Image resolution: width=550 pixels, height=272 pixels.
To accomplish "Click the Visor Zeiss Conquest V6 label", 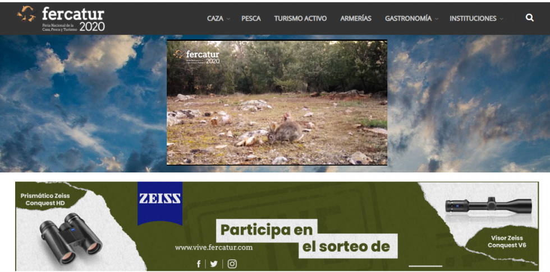I will 507,241.
